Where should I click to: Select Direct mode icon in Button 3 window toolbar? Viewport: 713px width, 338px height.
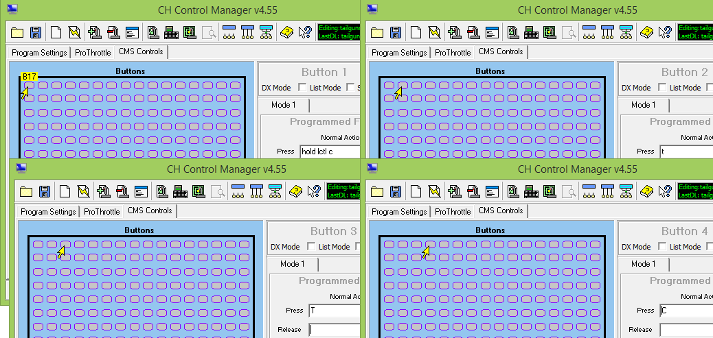click(256, 191)
